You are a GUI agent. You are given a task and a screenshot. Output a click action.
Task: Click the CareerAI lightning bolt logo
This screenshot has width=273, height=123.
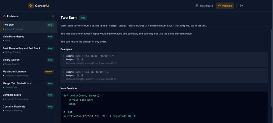[x=31, y=6]
